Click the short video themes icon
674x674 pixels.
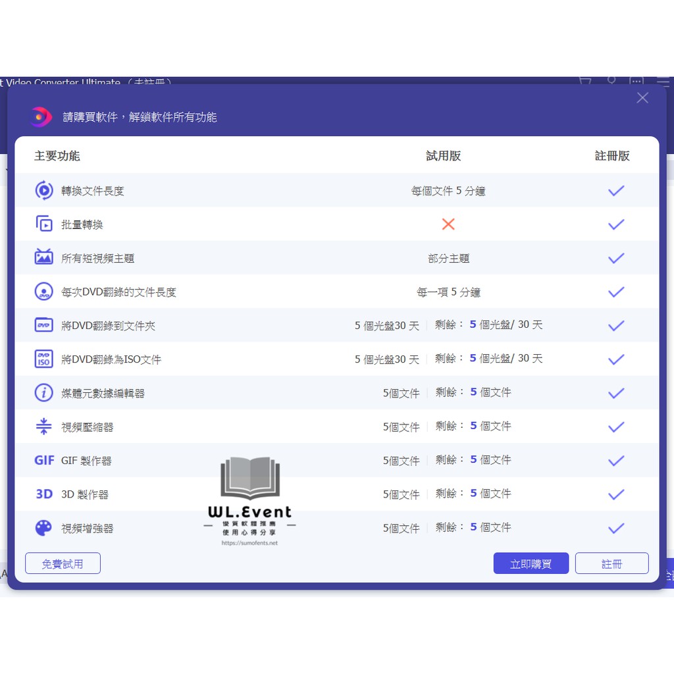[44, 258]
